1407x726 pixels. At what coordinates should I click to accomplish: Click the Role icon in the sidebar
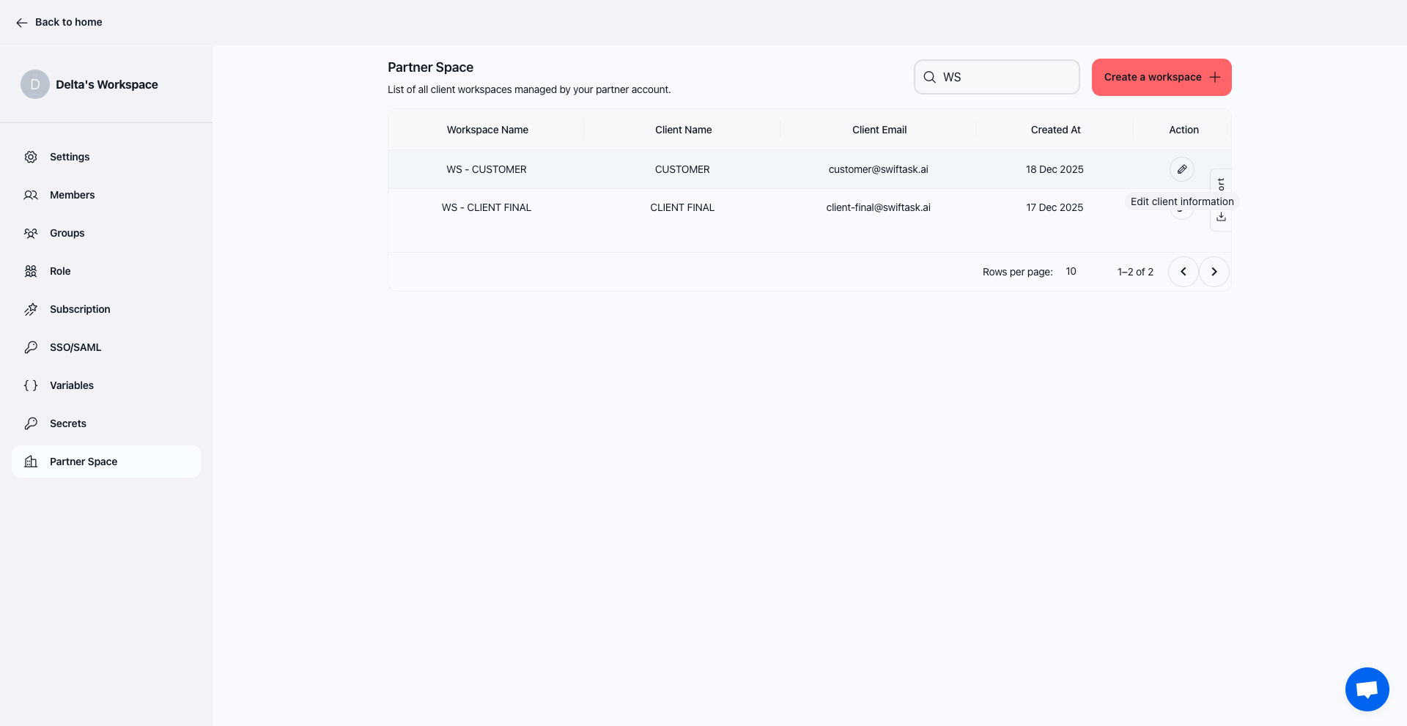tap(31, 271)
